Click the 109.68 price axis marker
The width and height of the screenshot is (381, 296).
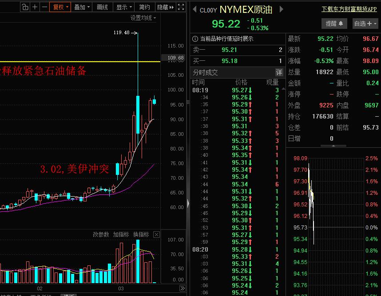point(174,58)
